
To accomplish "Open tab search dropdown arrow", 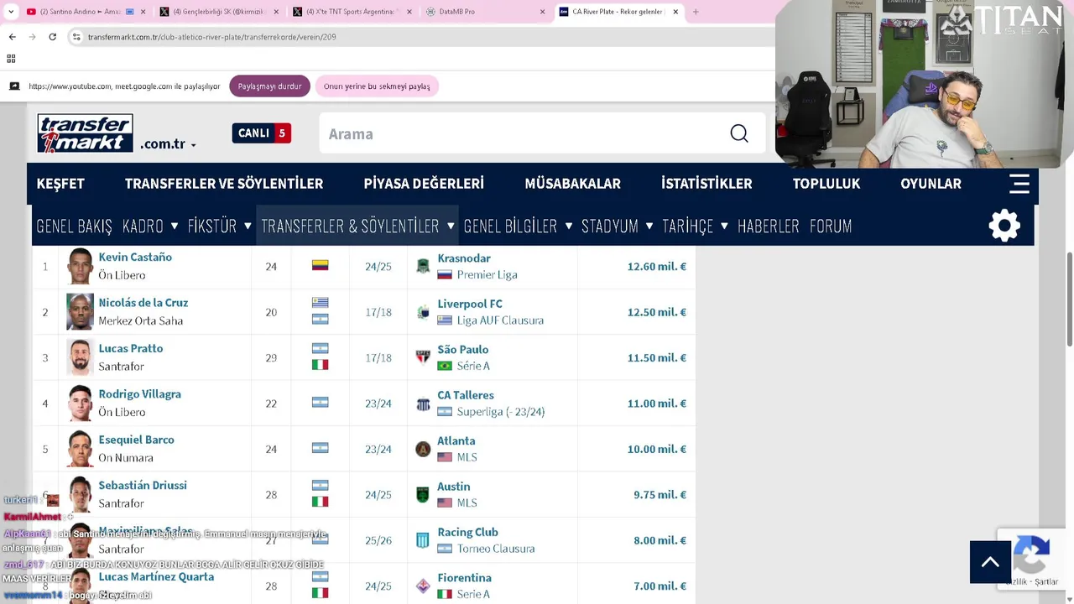I will pos(11,12).
